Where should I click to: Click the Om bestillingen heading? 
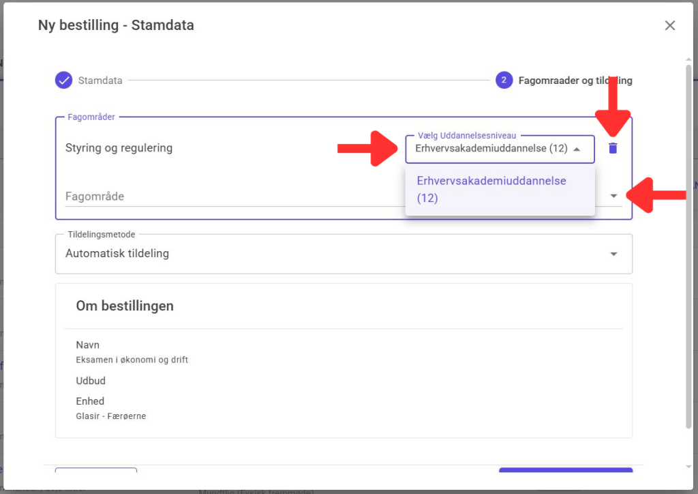click(125, 306)
